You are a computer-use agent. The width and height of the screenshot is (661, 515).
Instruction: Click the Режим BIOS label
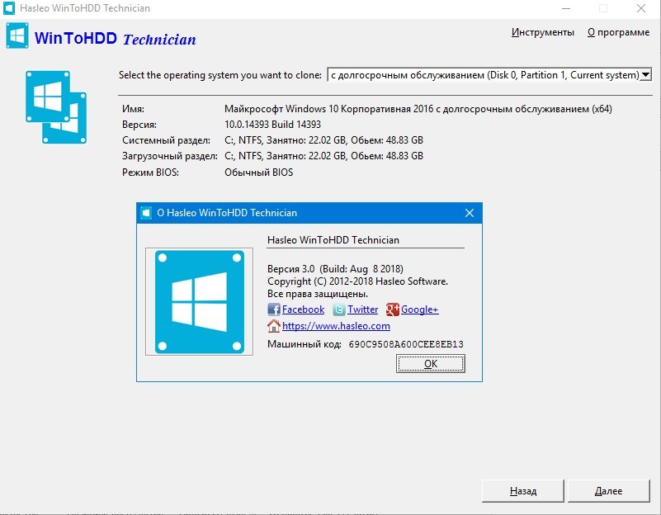(x=150, y=172)
